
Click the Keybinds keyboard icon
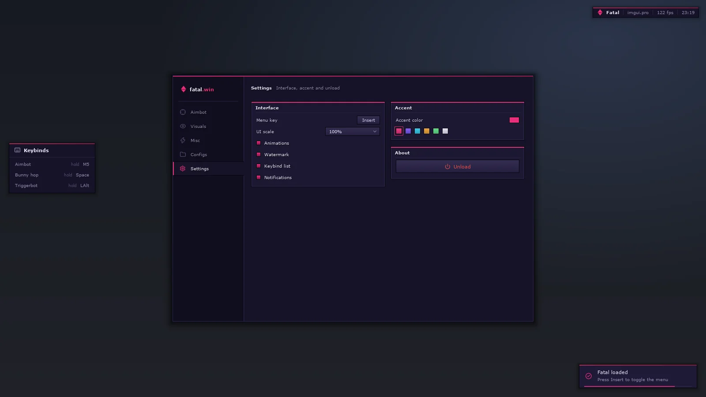tap(18, 150)
